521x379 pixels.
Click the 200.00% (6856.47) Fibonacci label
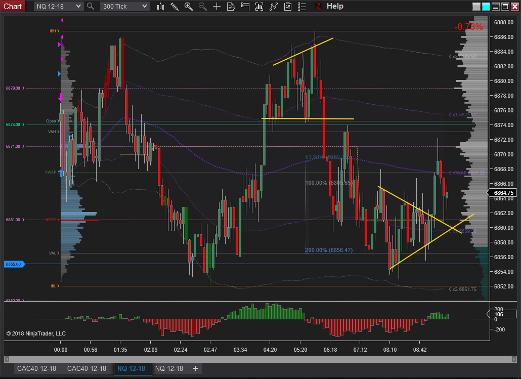(329, 250)
